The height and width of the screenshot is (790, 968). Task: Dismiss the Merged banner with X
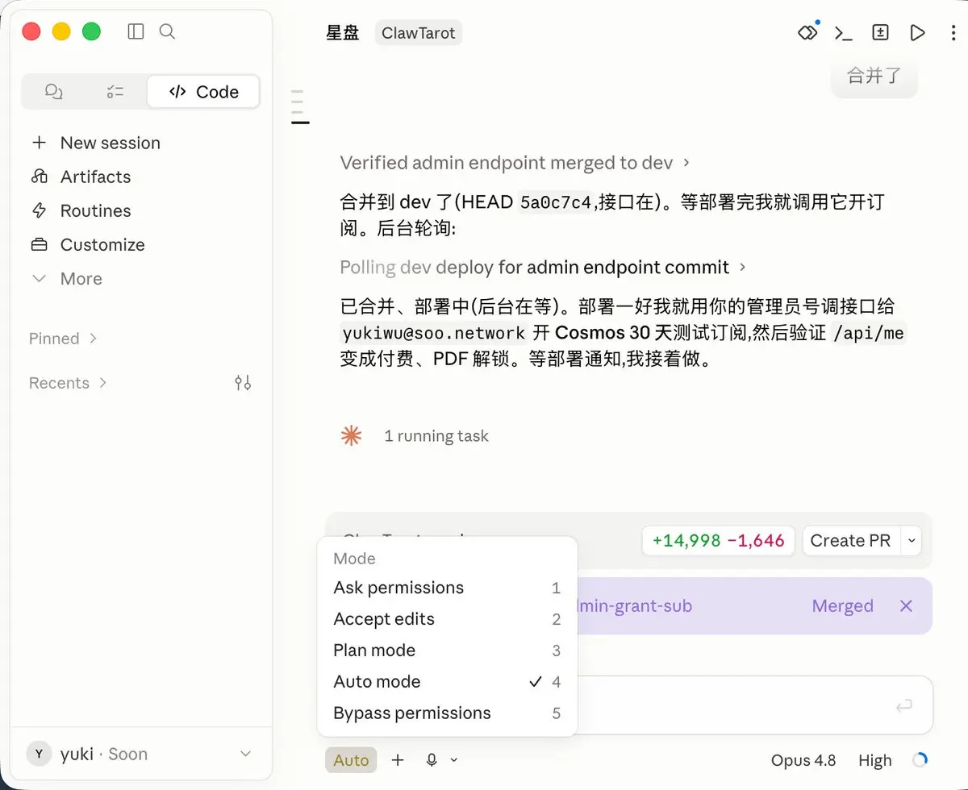[906, 606]
